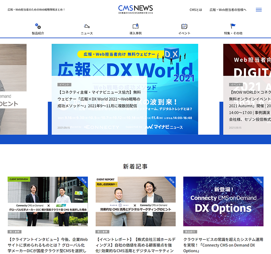
Task: Click the gears icon above 製品紹介
Action: pyautogui.click(x=38, y=26)
